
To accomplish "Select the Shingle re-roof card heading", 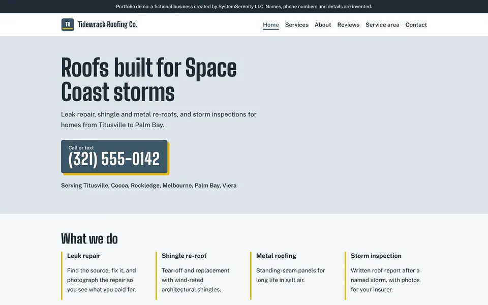I will tap(184, 256).
